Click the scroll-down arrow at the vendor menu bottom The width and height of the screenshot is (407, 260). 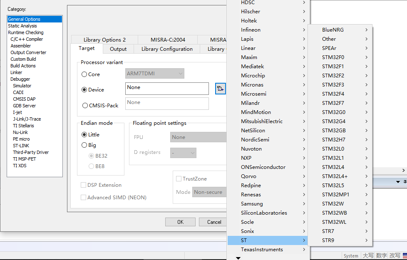237,258
